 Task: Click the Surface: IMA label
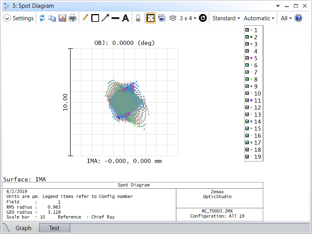click(x=25, y=179)
